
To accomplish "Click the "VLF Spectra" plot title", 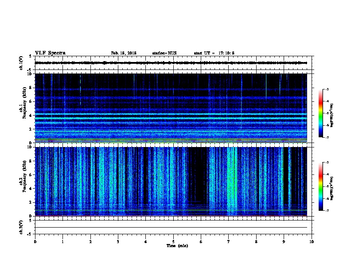I will (x=50, y=53).
